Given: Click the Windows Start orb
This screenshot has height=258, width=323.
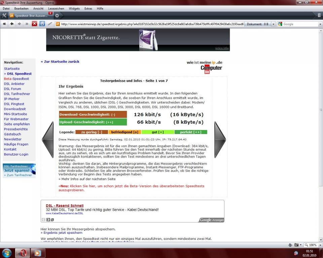Looking at the screenshot, I should tap(6, 253).
